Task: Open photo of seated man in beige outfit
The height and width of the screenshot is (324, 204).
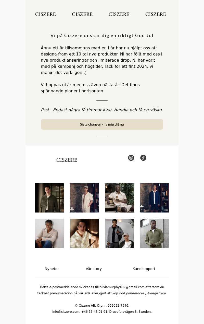Action: pos(120,198)
